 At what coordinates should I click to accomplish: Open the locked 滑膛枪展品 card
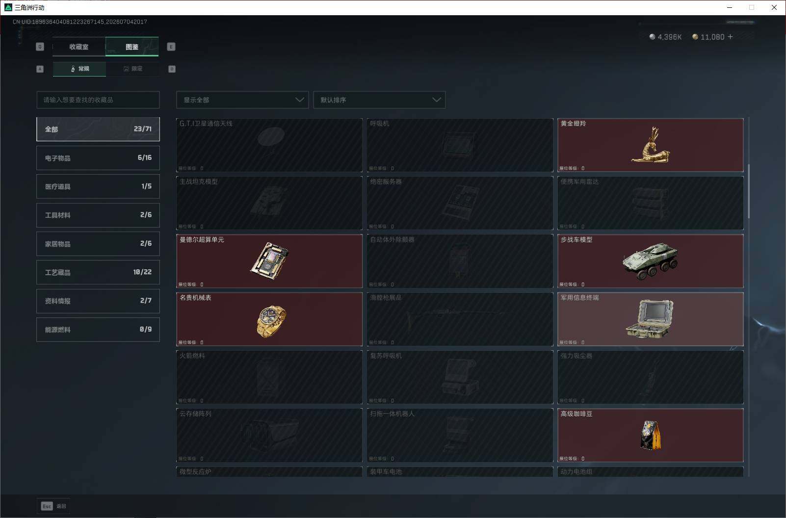click(460, 319)
